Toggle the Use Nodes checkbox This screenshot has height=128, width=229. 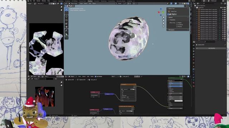pos(96,76)
